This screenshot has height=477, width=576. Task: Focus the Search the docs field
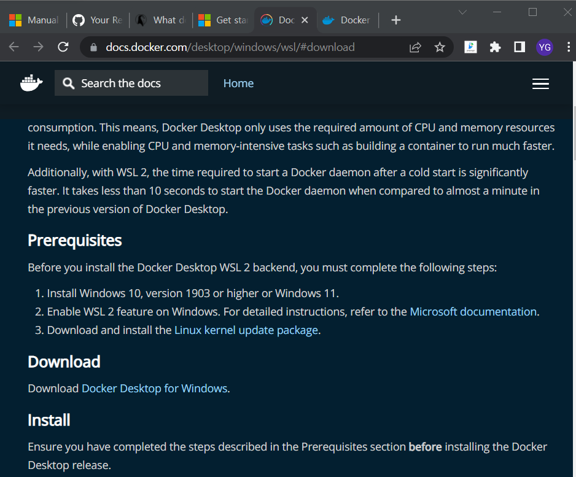point(131,83)
